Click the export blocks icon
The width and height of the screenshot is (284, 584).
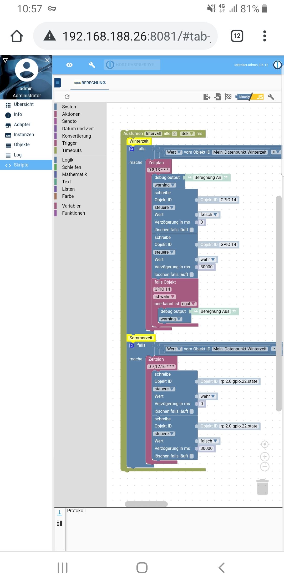207,97
